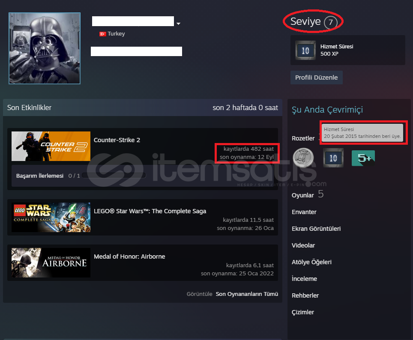413x340 pixels.
Task: Open Atölye Öğeleri workshop items
Action: (311, 262)
